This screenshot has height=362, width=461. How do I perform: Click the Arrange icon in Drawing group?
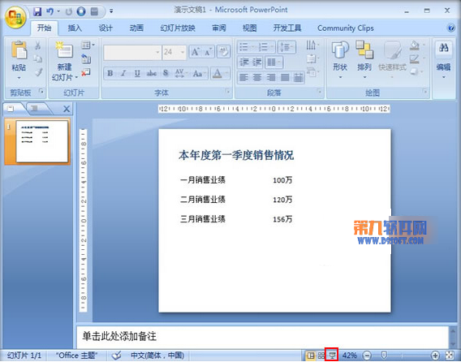[364, 50]
